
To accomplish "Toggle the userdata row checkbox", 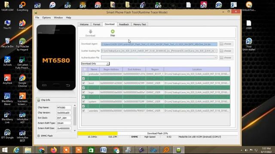I will pos(83,111).
